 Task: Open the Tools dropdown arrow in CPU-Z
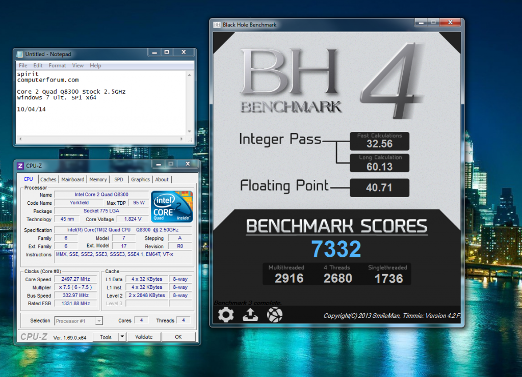click(x=122, y=337)
